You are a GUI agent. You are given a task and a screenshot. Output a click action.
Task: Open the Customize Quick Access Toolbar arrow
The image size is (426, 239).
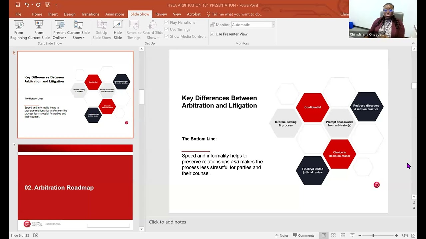click(x=56, y=5)
